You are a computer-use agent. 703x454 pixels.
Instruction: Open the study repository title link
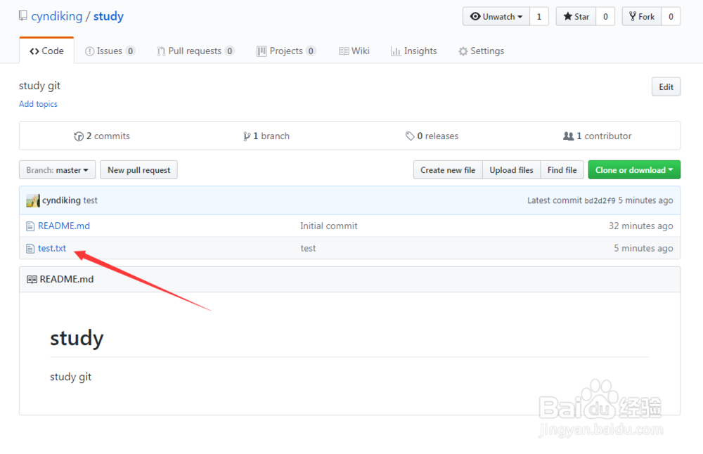(108, 16)
